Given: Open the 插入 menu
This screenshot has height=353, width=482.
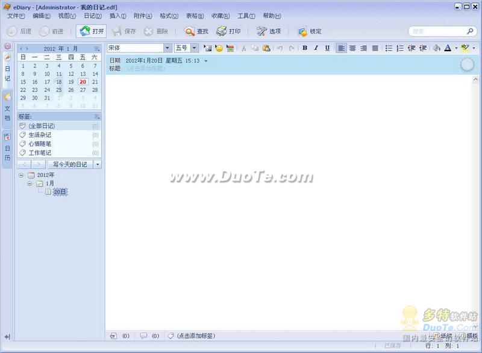Looking at the screenshot, I should coord(117,16).
